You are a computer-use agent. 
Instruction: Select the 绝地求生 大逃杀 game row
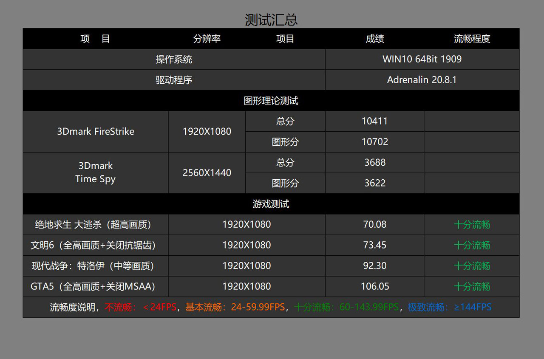[x=95, y=224]
